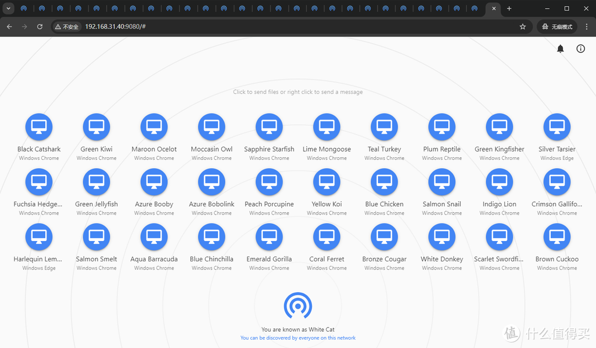Select the Emerald Gorilla device icon
The height and width of the screenshot is (348, 596).
coord(269,237)
